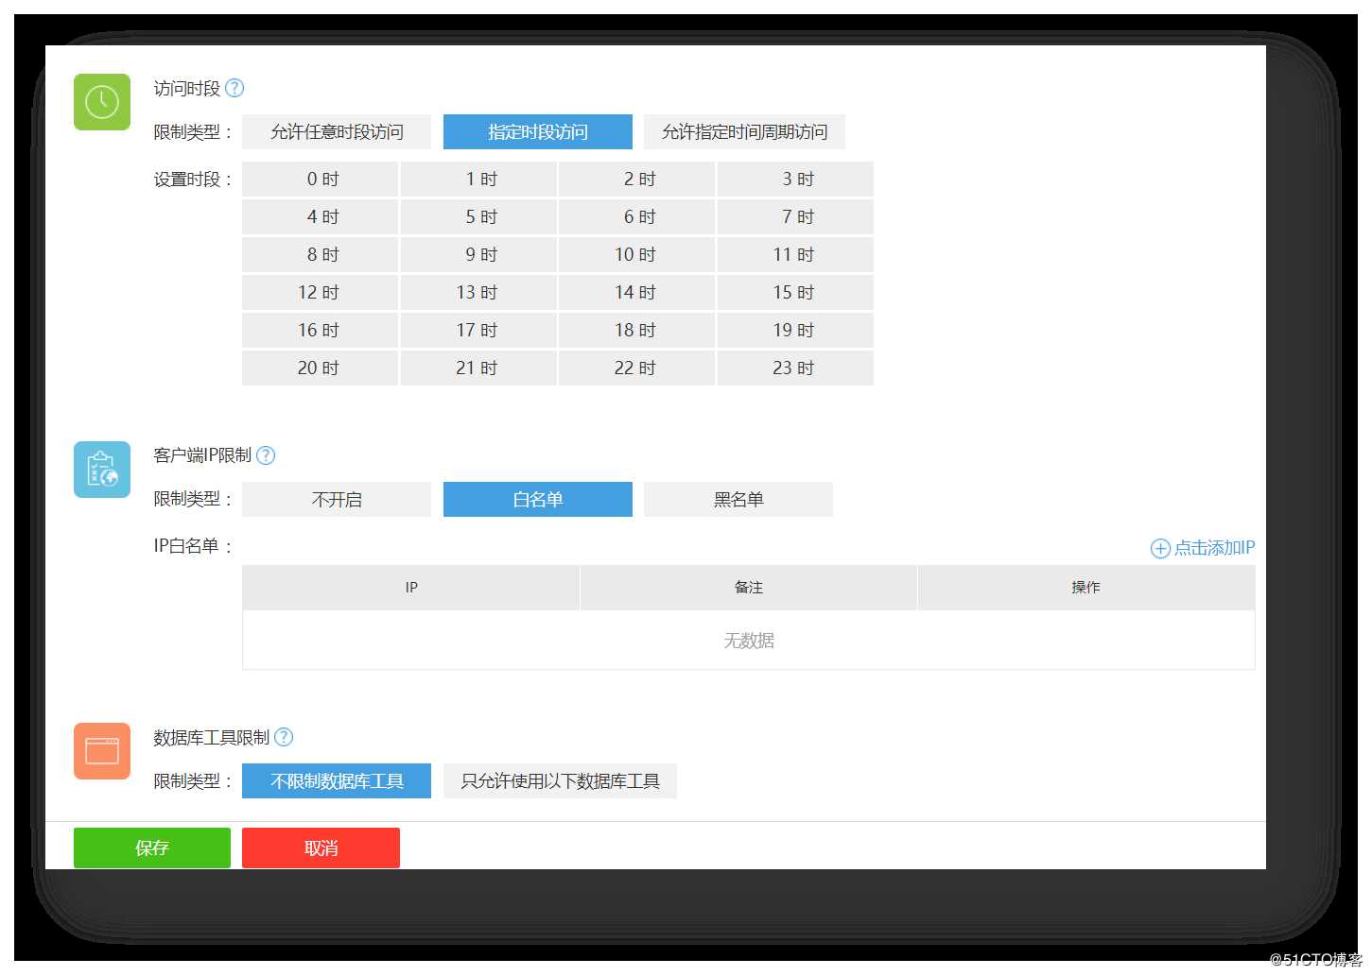Click the IP column header
The image size is (1372, 976).
(x=411, y=588)
